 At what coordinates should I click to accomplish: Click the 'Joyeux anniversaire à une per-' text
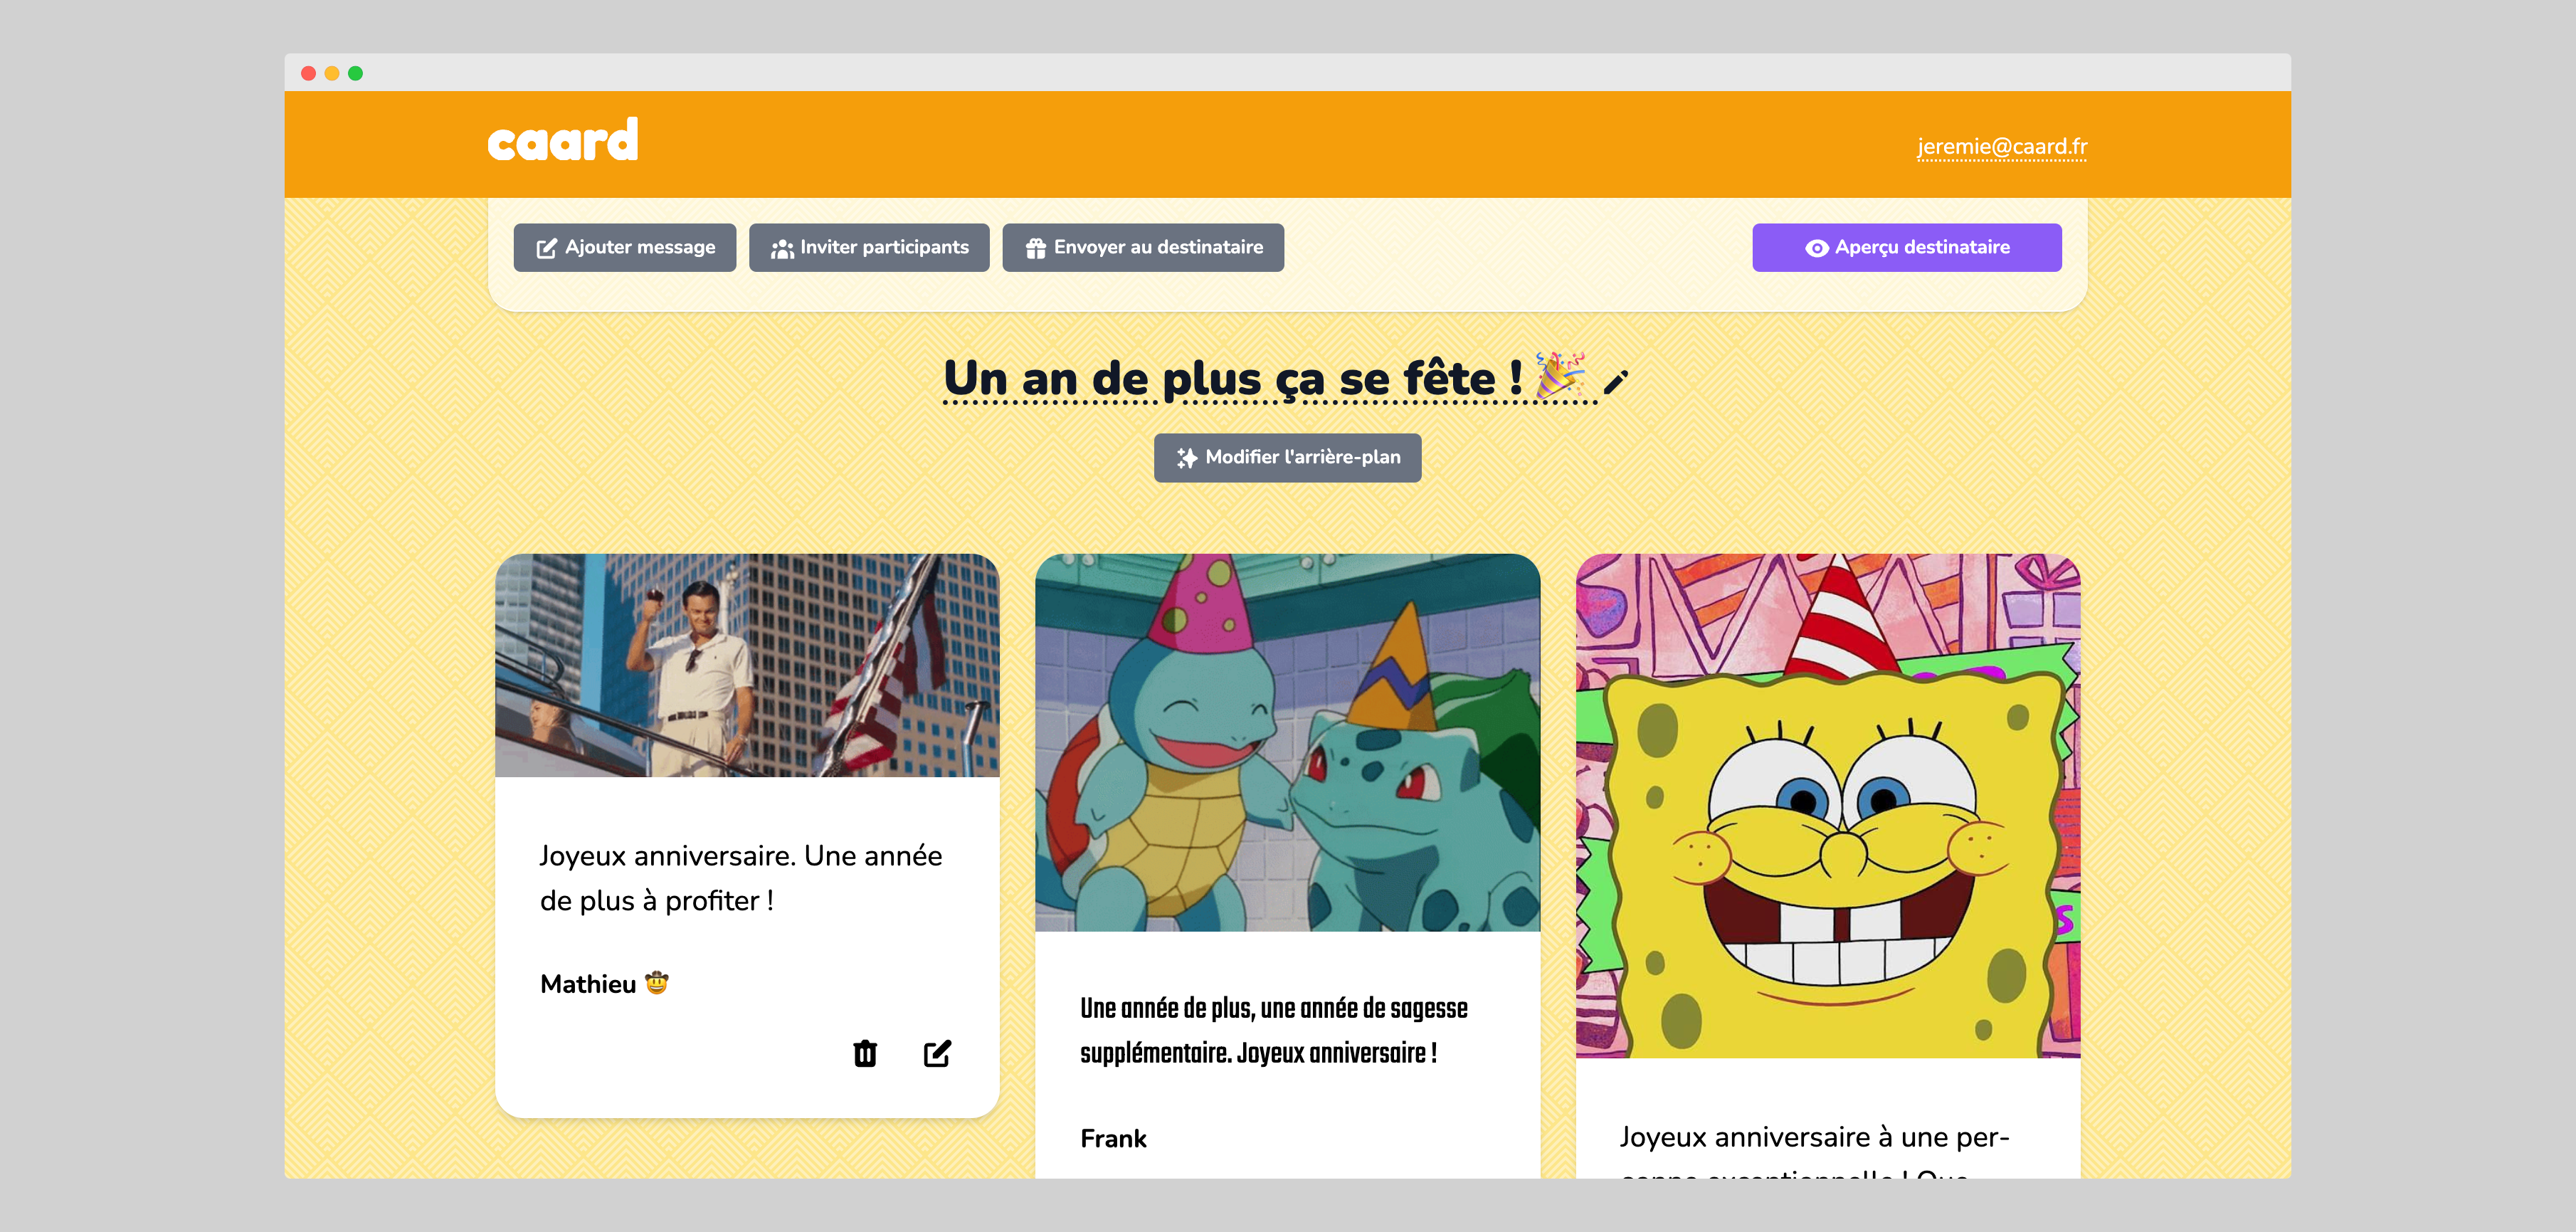point(1814,1137)
